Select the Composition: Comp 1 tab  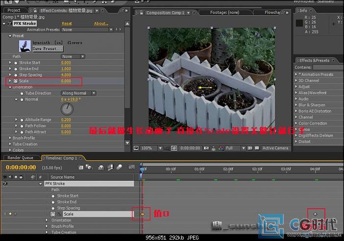point(166,13)
